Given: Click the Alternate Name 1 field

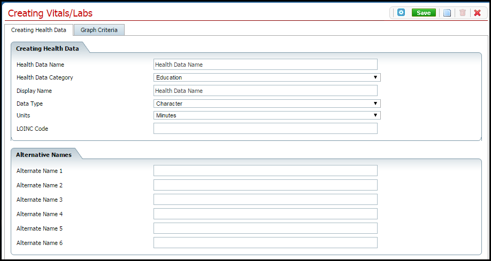Looking at the screenshot, I should point(265,171).
